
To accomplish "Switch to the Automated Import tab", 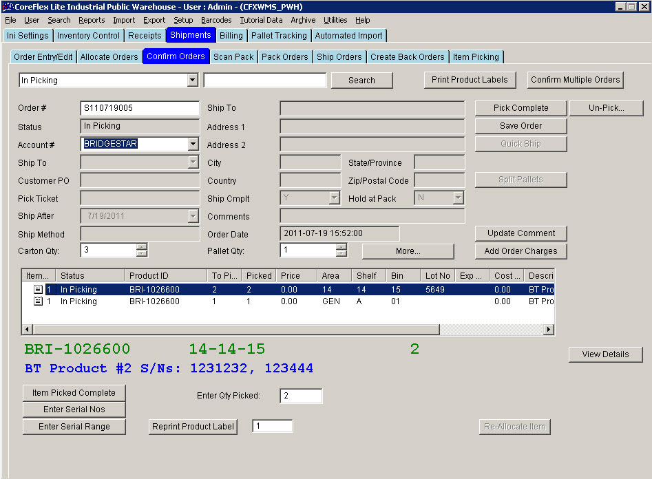I will (x=348, y=35).
